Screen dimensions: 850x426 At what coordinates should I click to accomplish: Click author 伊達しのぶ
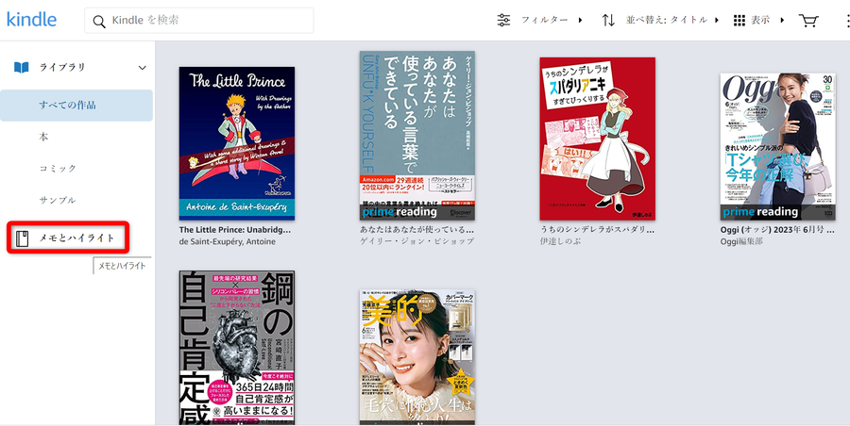tap(560, 241)
